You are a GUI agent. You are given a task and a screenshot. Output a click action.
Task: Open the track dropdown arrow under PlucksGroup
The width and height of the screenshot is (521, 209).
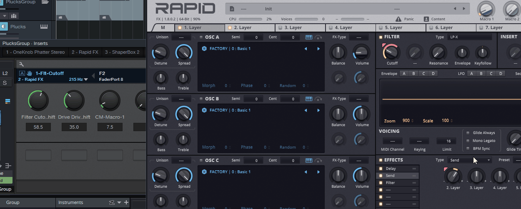point(5,16)
